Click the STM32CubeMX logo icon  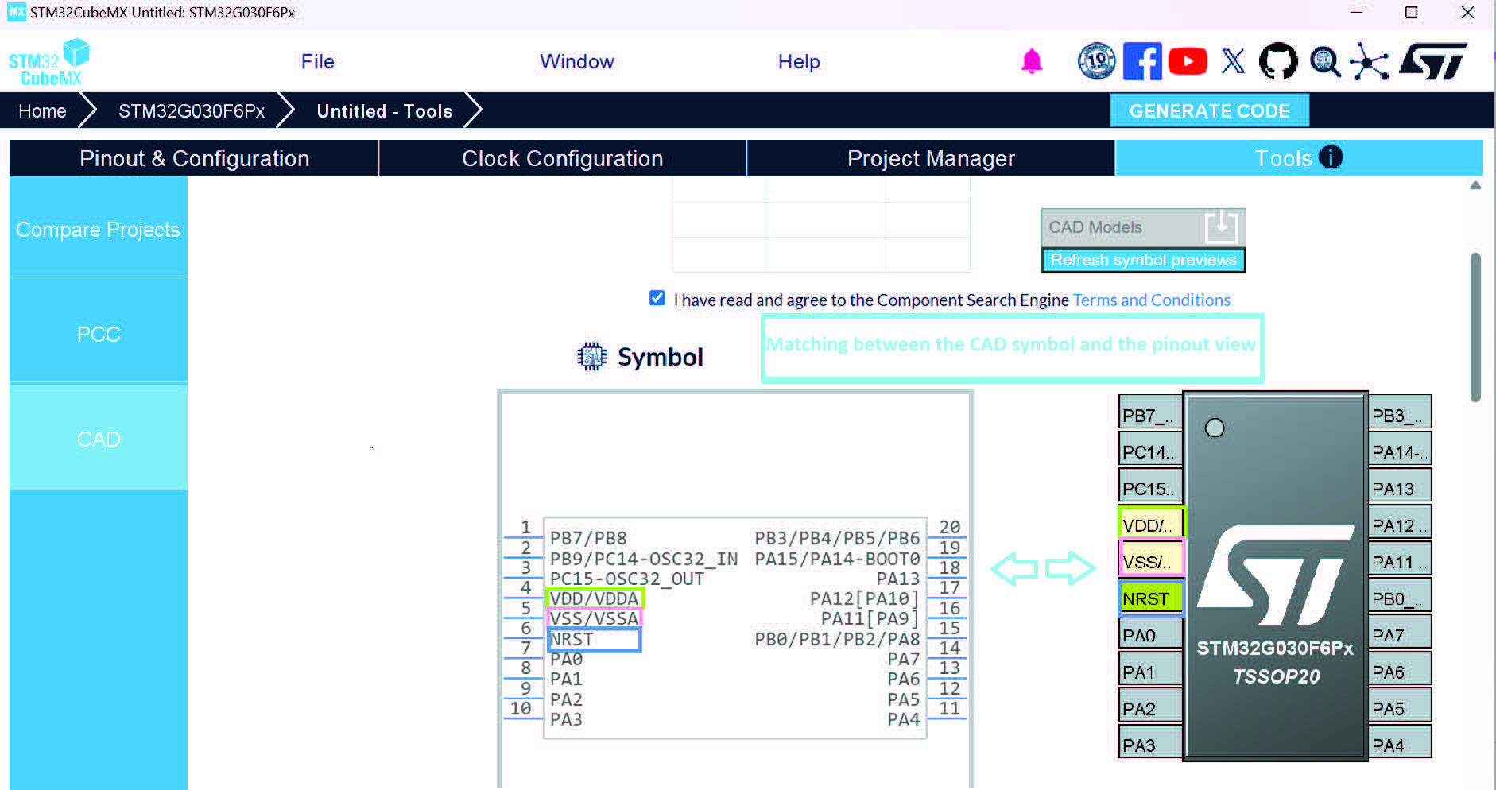tap(49, 62)
